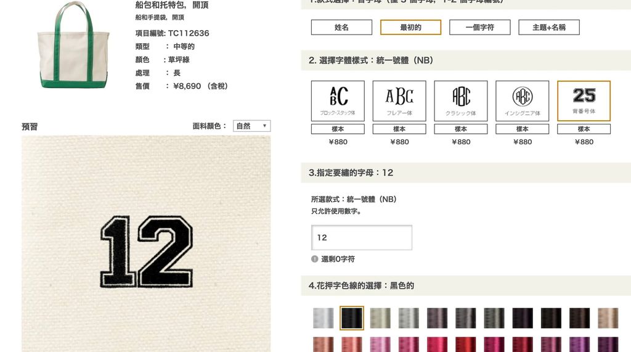Viewport: 631px width, 352px height.
Task: Open 樣本 sample under jersey number font
Action: coord(584,129)
